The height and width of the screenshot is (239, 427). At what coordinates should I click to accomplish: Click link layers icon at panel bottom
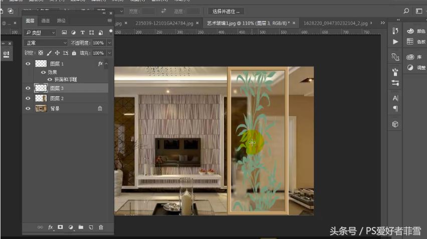(40, 227)
